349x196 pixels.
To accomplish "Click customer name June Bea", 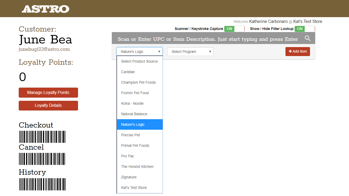I will [x=45, y=39].
